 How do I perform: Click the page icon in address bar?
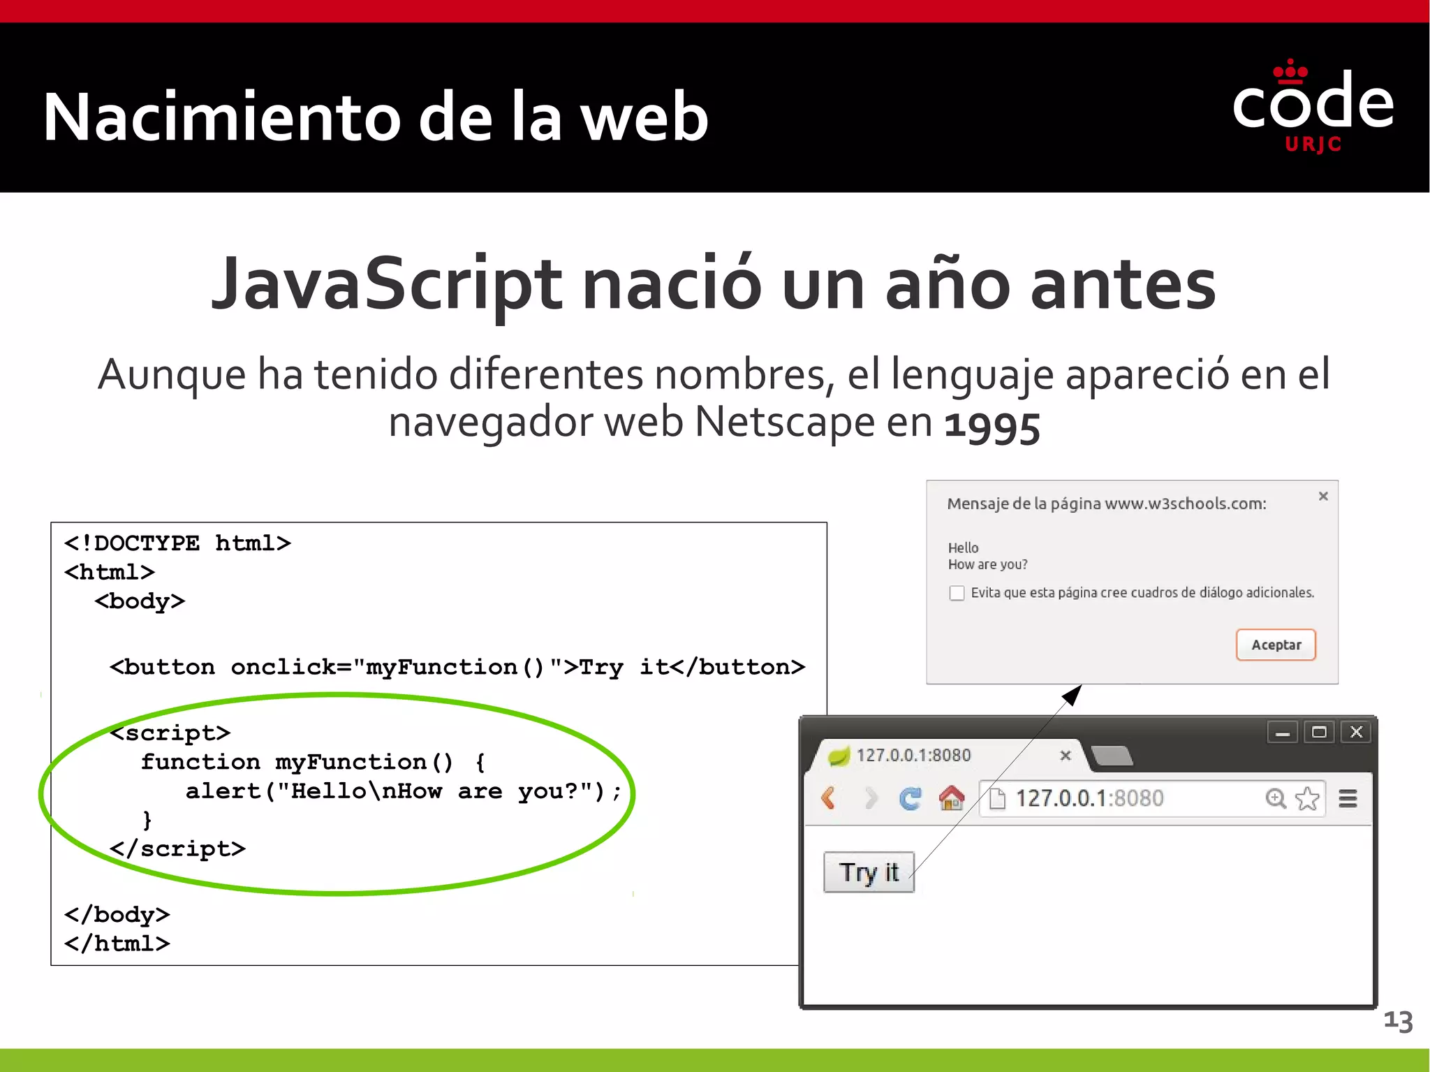(998, 798)
